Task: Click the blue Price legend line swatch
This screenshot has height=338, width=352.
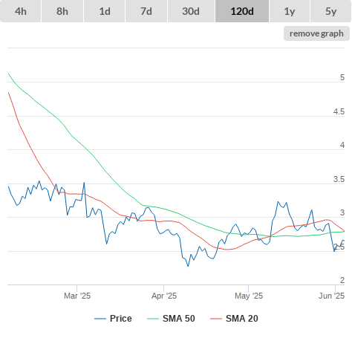Action: [100, 319]
